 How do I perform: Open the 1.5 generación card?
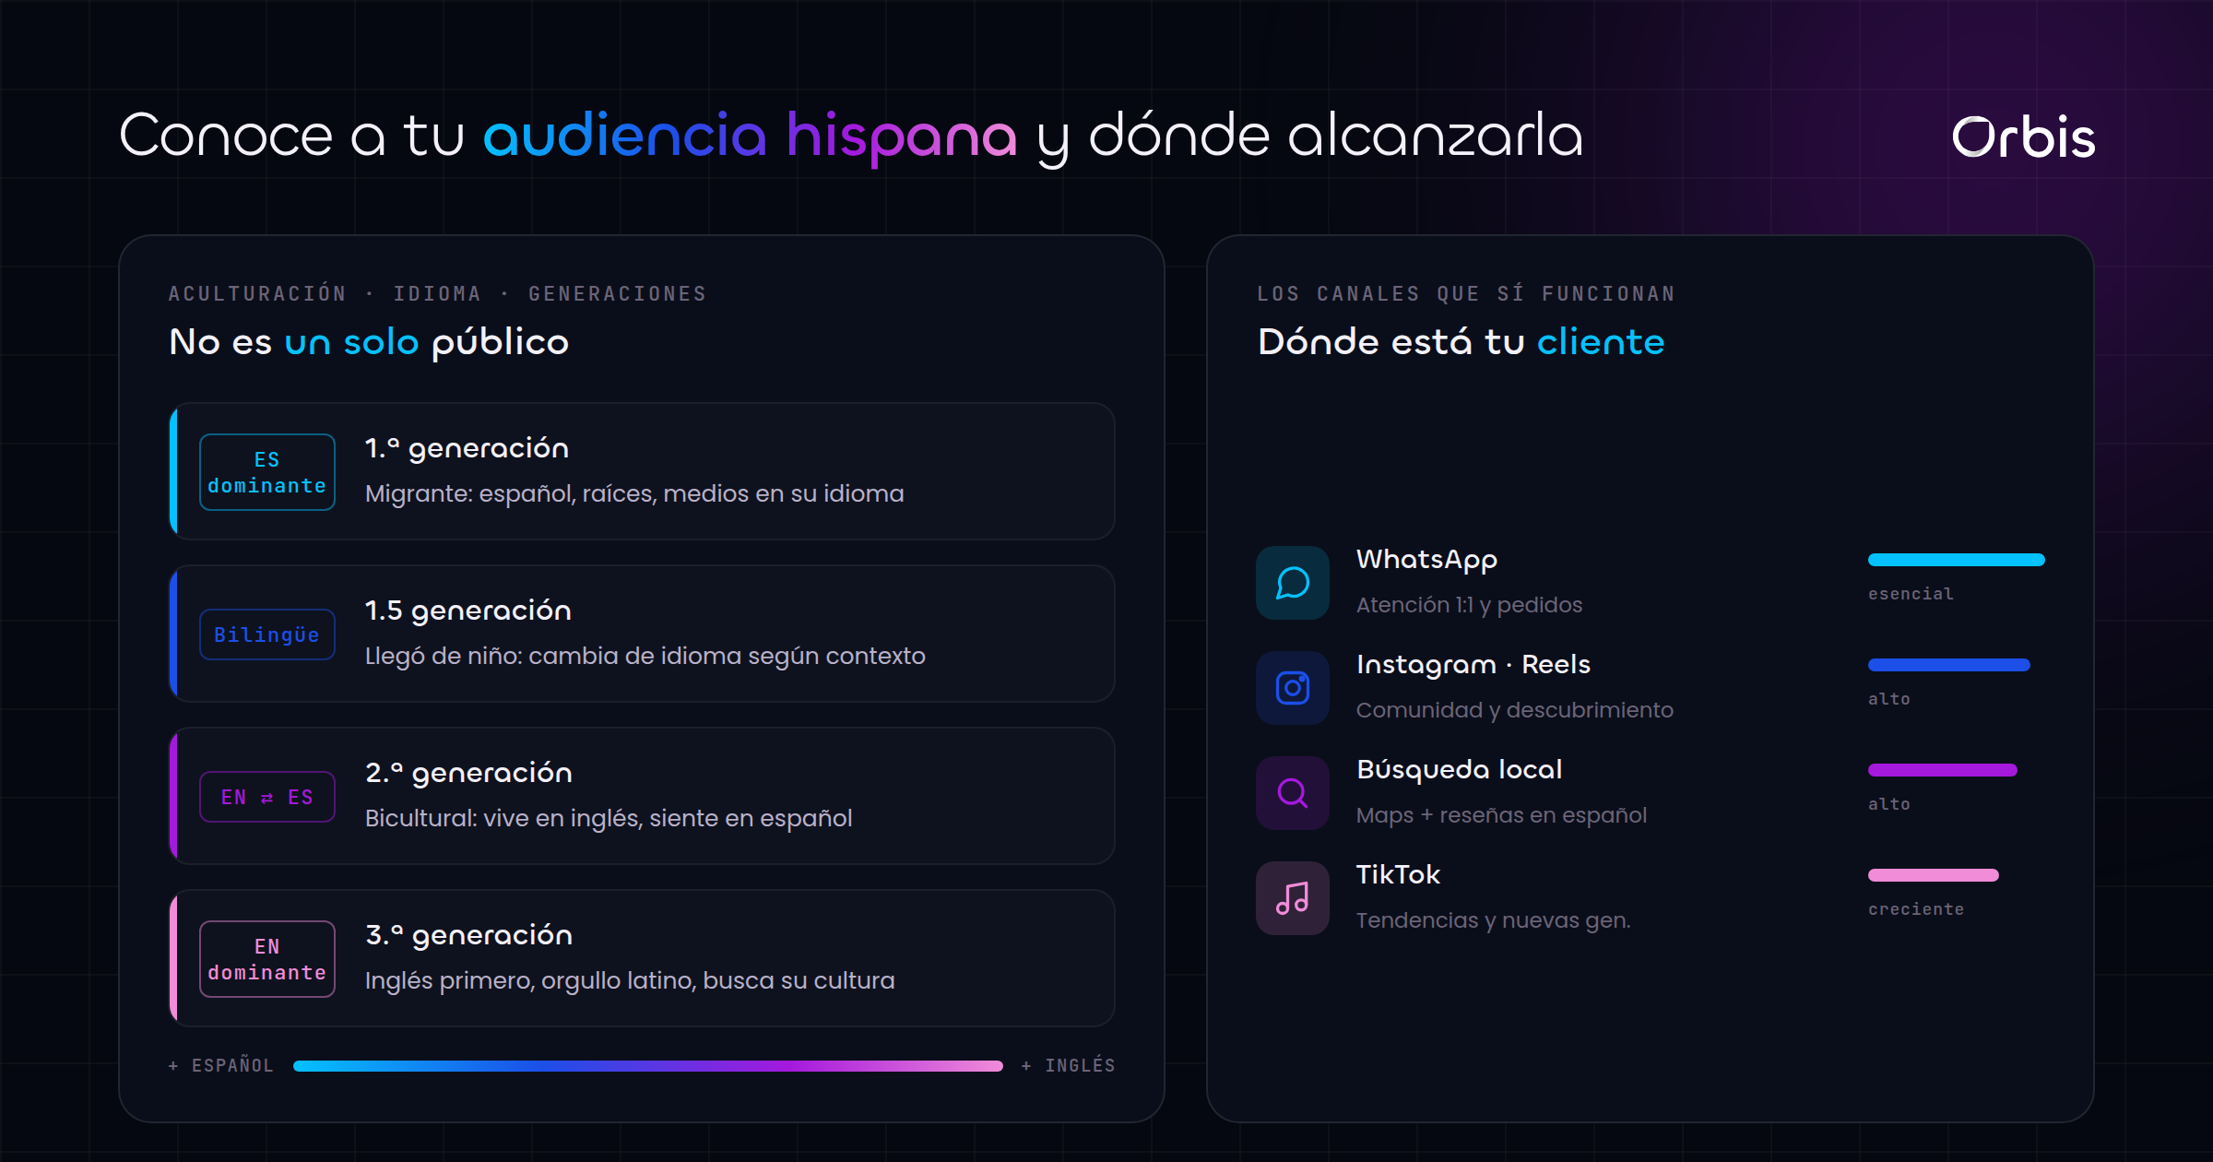[643, 634]
